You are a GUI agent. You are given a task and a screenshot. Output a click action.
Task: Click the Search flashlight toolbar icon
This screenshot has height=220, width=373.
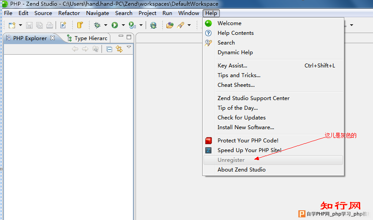(x=181, y=25)
